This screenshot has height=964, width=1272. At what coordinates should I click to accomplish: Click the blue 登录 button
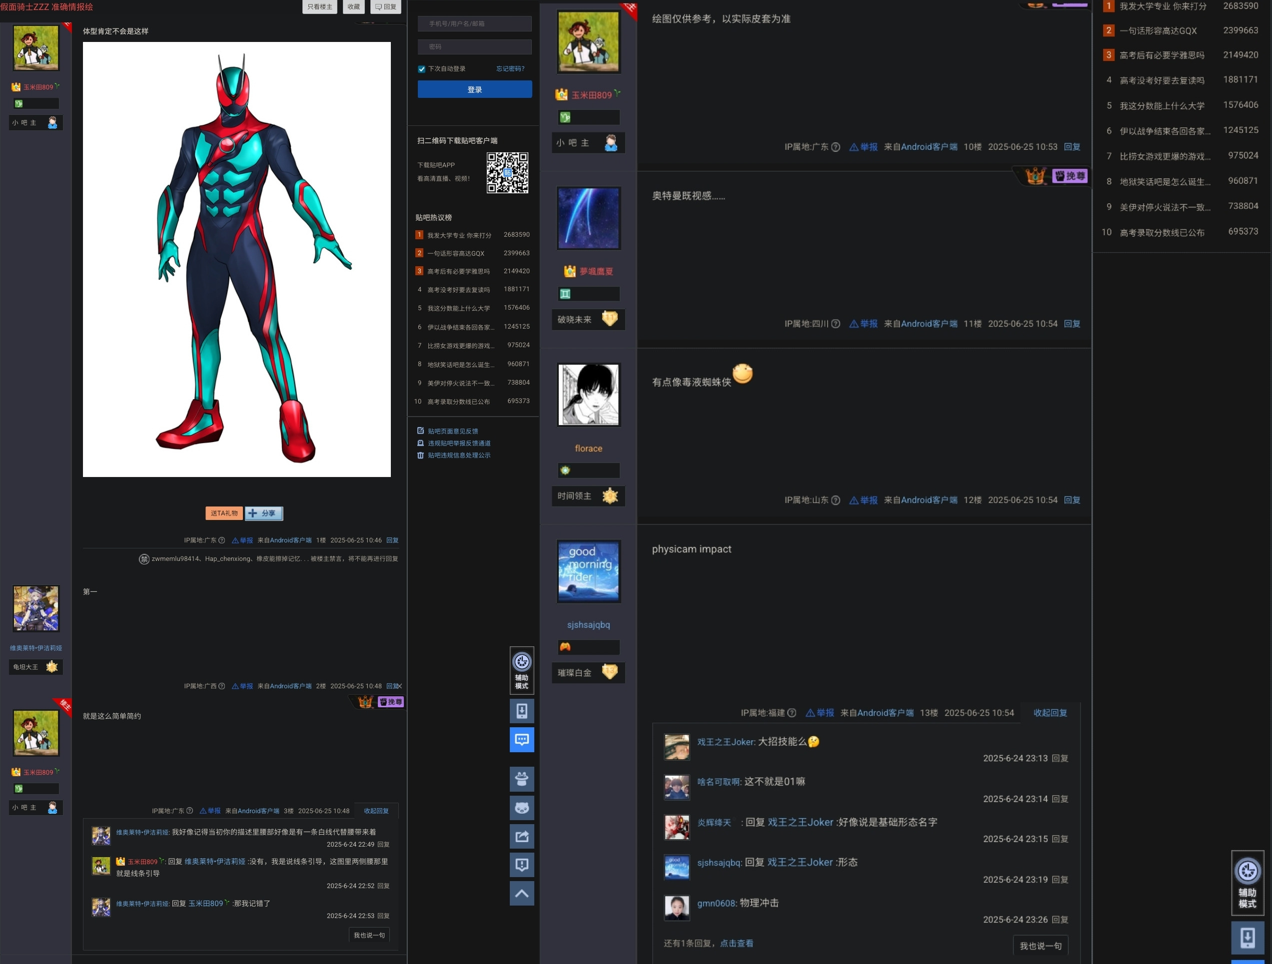click(475, 90)
